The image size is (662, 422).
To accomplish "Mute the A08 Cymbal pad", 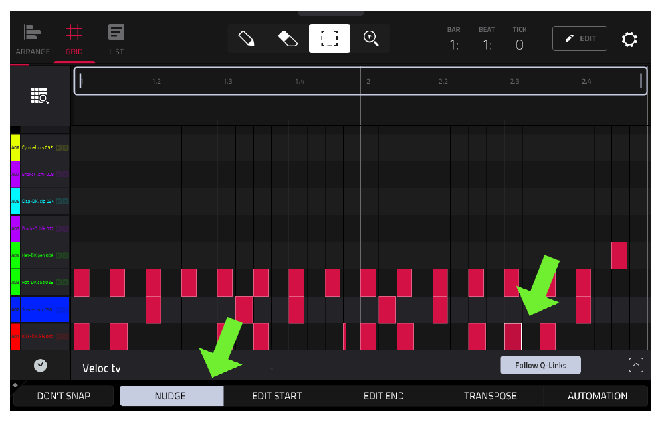I will click(59, 147).
